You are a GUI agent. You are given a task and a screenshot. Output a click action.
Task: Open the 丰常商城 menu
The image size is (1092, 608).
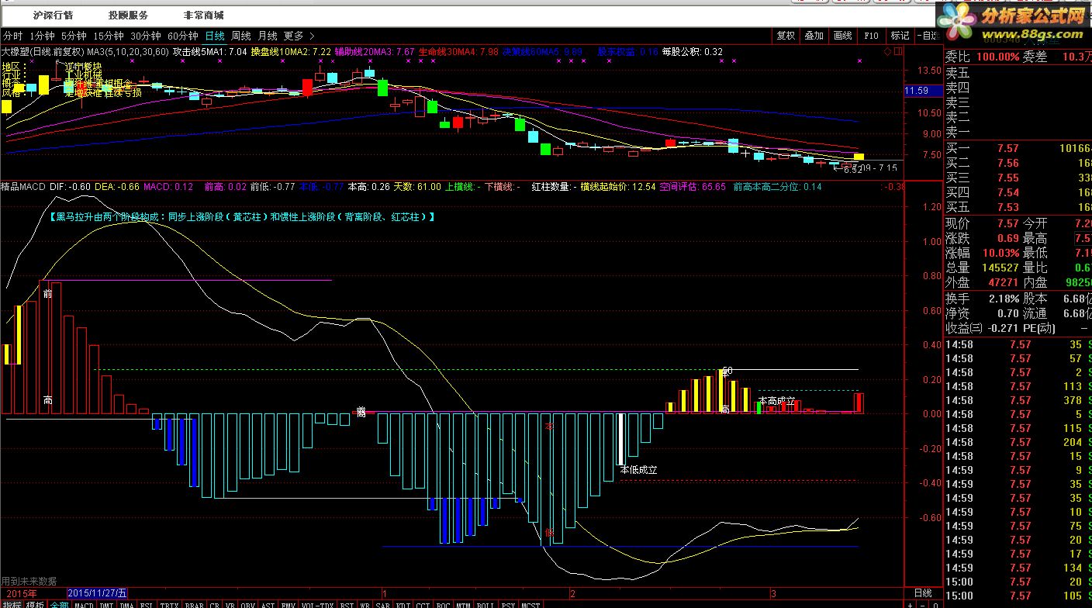click(203, 15)
